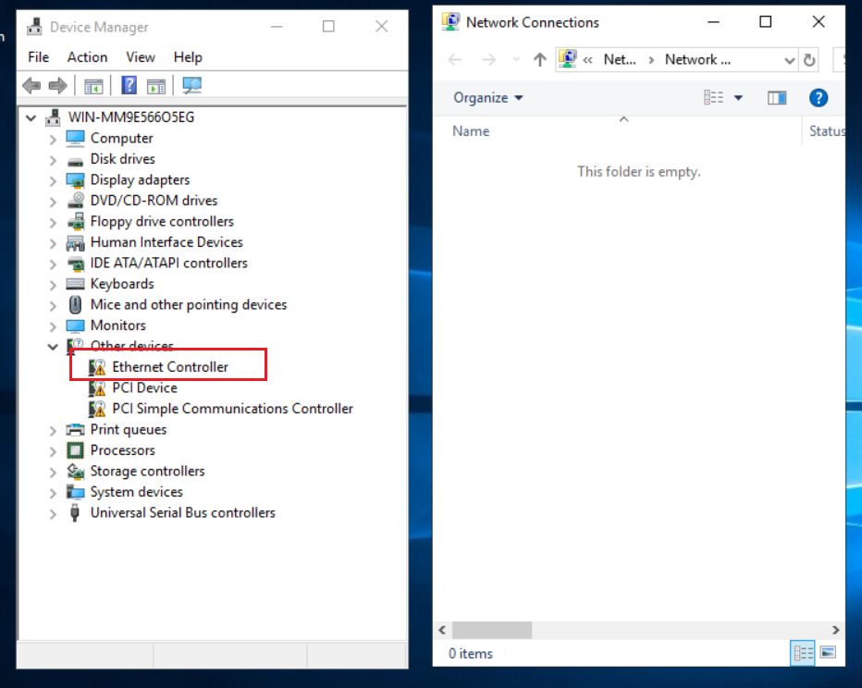862x688 pixels.
Task: Open the Action menu in Device Manager
Action: (87, 57)
